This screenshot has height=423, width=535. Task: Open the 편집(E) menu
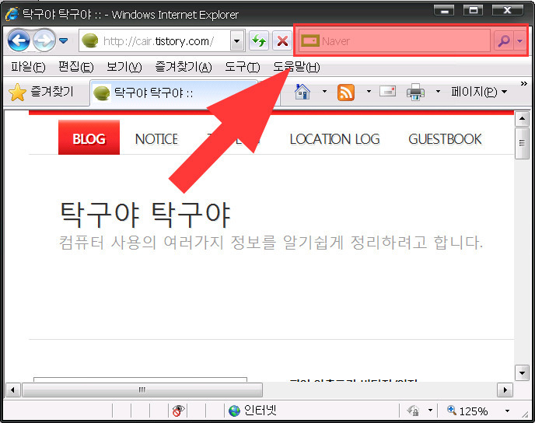[75, 67]
